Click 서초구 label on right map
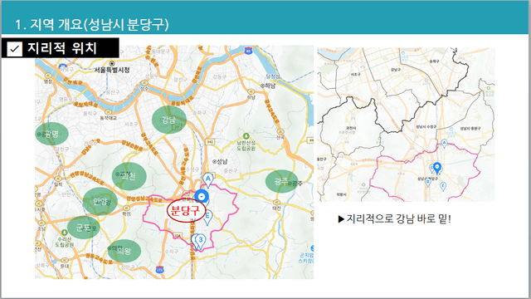531x299 pixels. coord(356,74)
